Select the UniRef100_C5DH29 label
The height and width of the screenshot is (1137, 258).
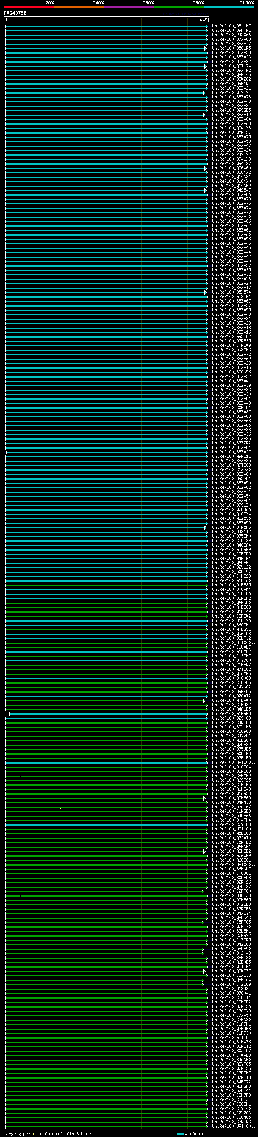pyautogui.click(x=231, y=541)
